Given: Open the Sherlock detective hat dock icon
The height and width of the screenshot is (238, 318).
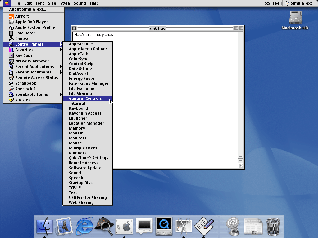Looking at the screenshot, I should [104, 227].
